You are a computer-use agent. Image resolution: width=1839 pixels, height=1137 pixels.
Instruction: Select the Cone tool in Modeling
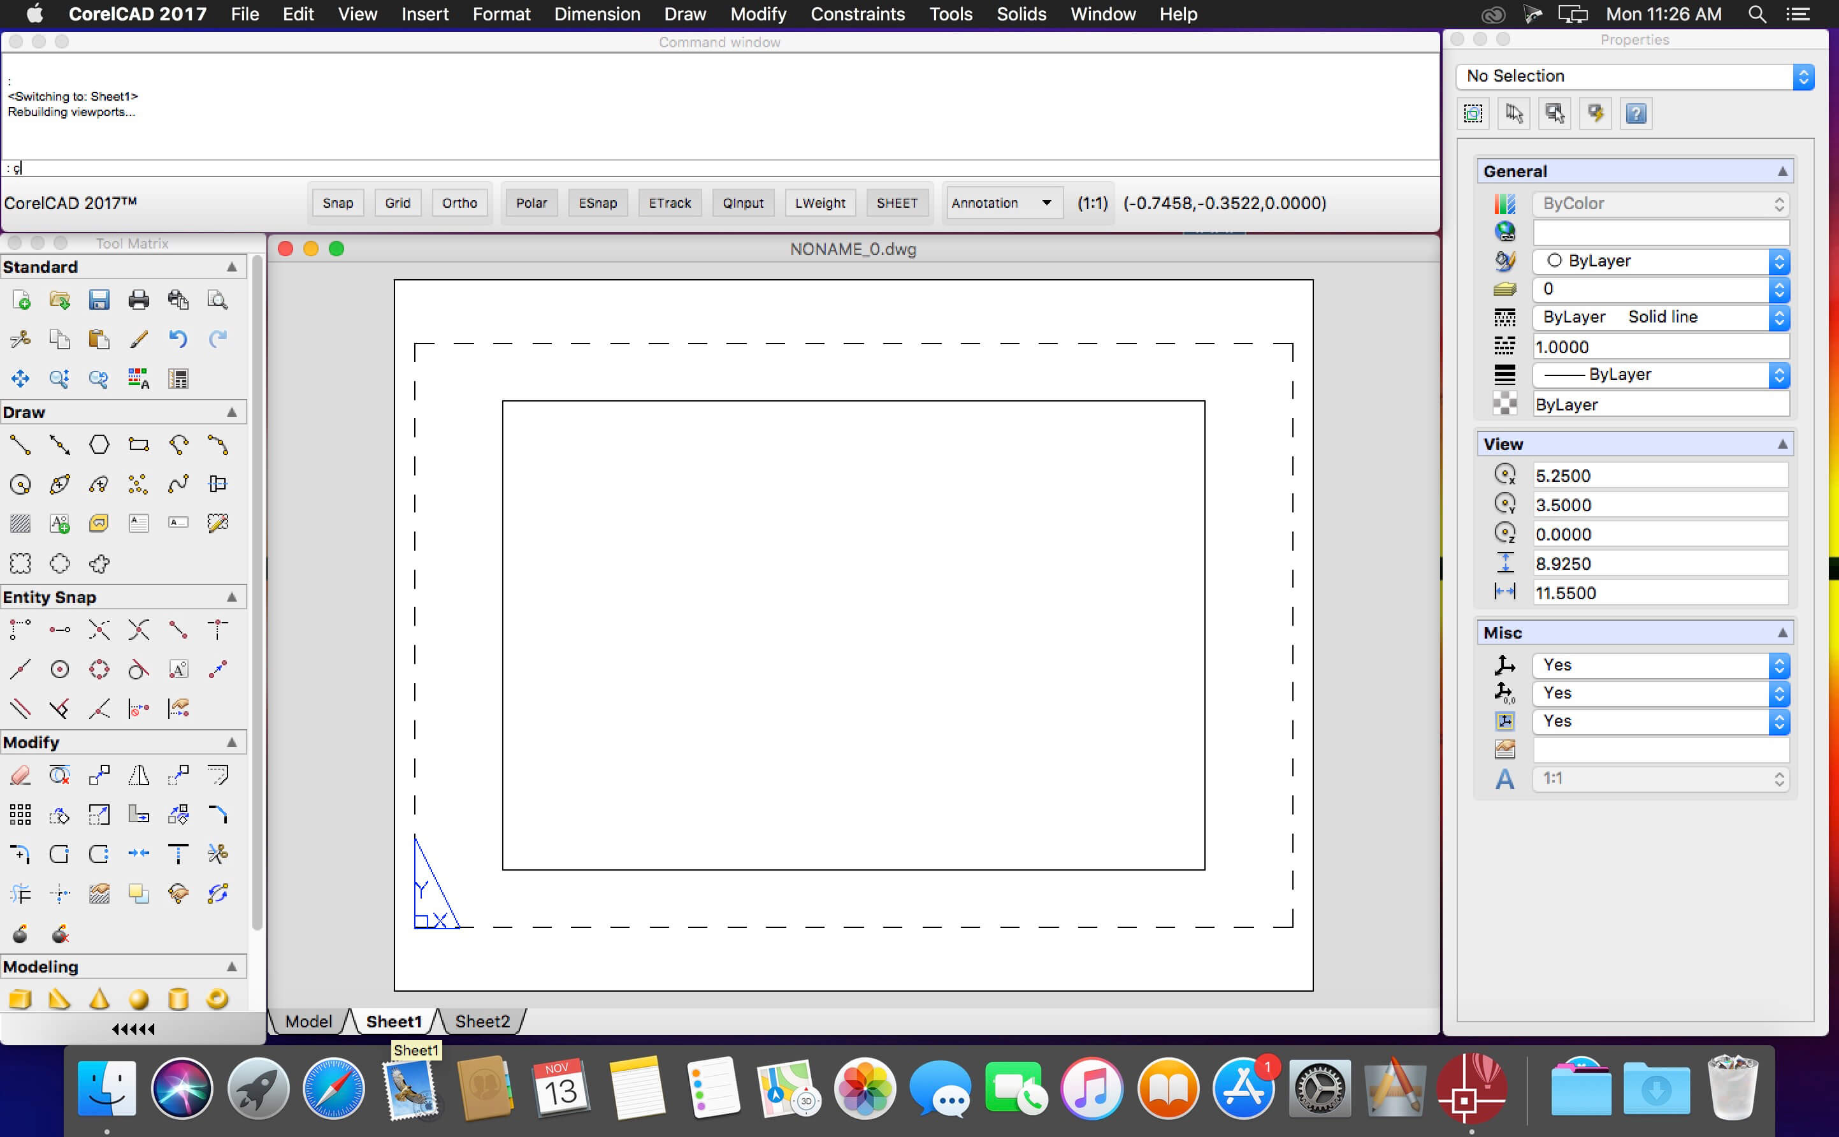pyautogui.click(x=99, y=999)
